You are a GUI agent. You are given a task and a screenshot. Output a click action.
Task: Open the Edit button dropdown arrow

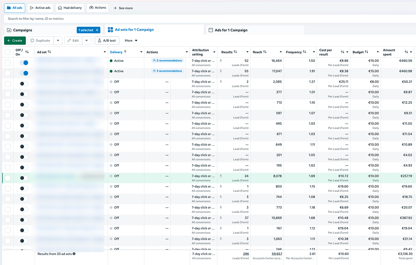tap(87, 41)
